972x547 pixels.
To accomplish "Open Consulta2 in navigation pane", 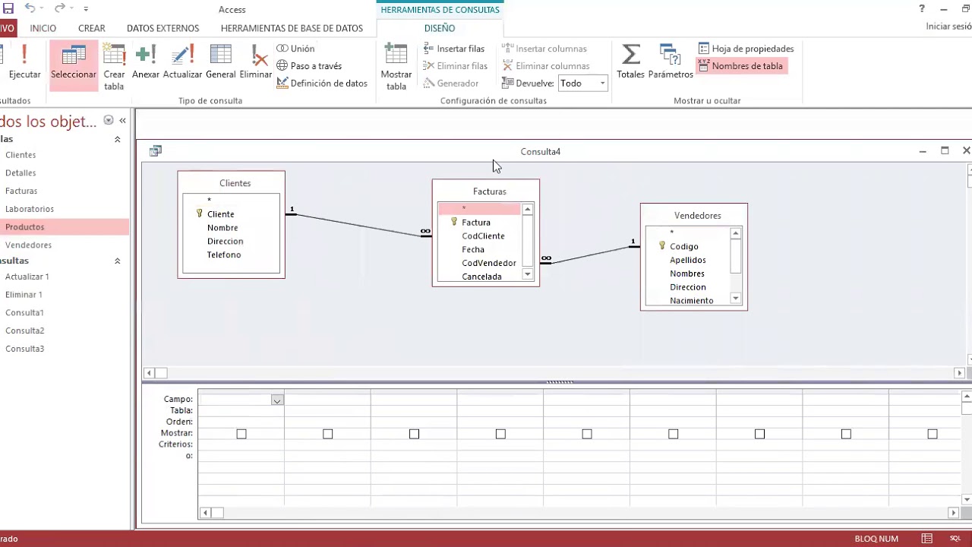I will pyautogui.click(x=24, y=330).
